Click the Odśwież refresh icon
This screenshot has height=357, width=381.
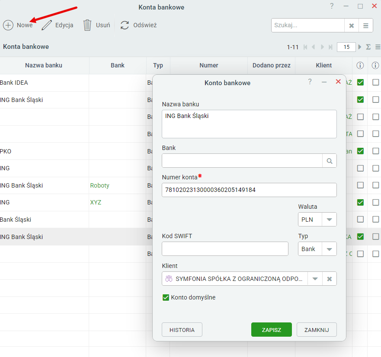click(125, 25)
